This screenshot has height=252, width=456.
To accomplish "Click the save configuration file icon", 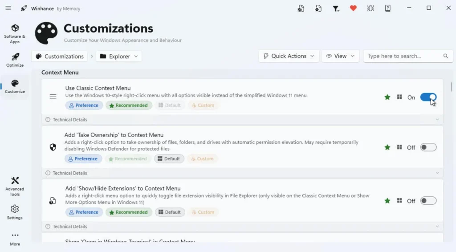I will pos(301,8).
